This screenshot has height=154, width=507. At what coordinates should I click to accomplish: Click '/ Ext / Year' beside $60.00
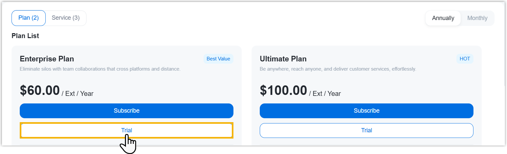[78, 94]
